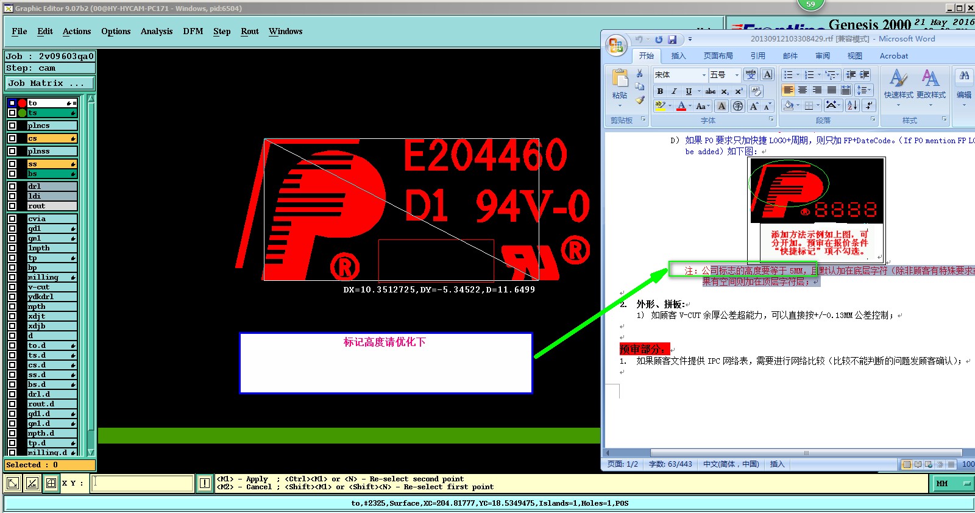Click the Grow Font icon in Word
The image size is (975, 513).
coord(754,106)
